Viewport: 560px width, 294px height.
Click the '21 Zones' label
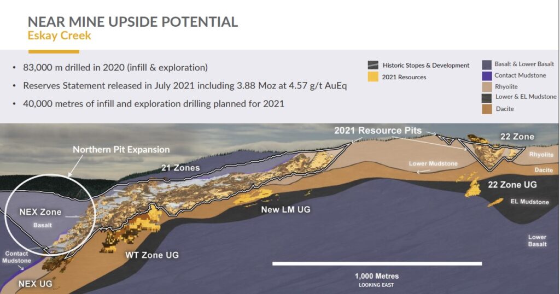coord(180,168)
